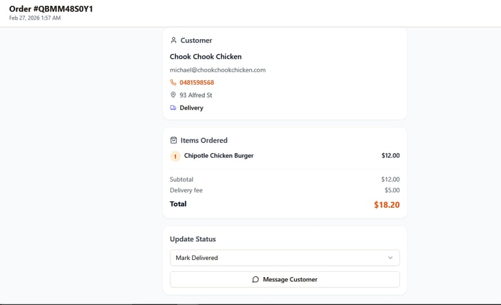Click the email michael@chookchookchicken.com
The width and height of the screenshot is (501, 305).
pyautogui.click(x=217, y=70)
